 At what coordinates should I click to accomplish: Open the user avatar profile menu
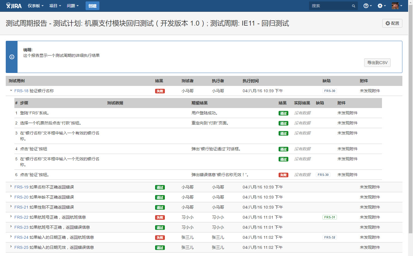pos(397,6)
